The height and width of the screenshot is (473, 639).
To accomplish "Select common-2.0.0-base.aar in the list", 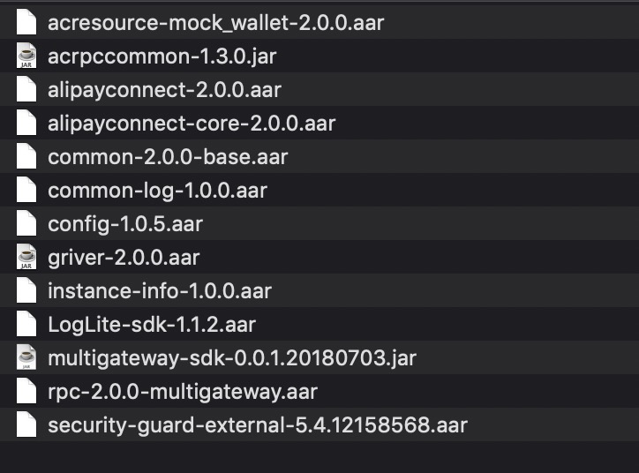I will pyautogui.click(x=168, y=157).
